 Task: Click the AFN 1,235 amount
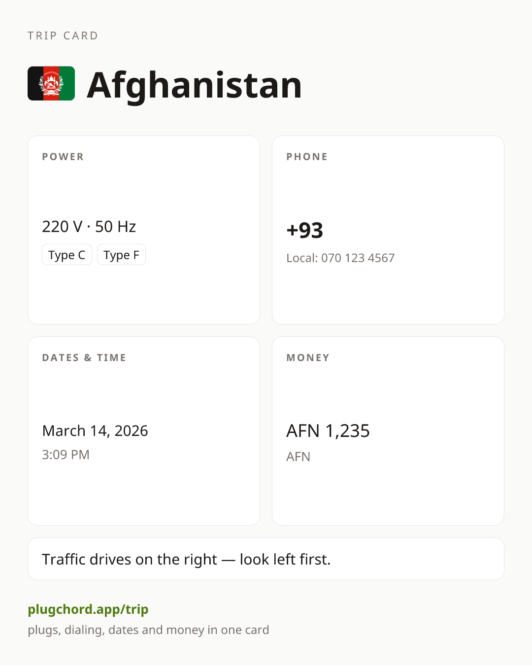(328, 431)
